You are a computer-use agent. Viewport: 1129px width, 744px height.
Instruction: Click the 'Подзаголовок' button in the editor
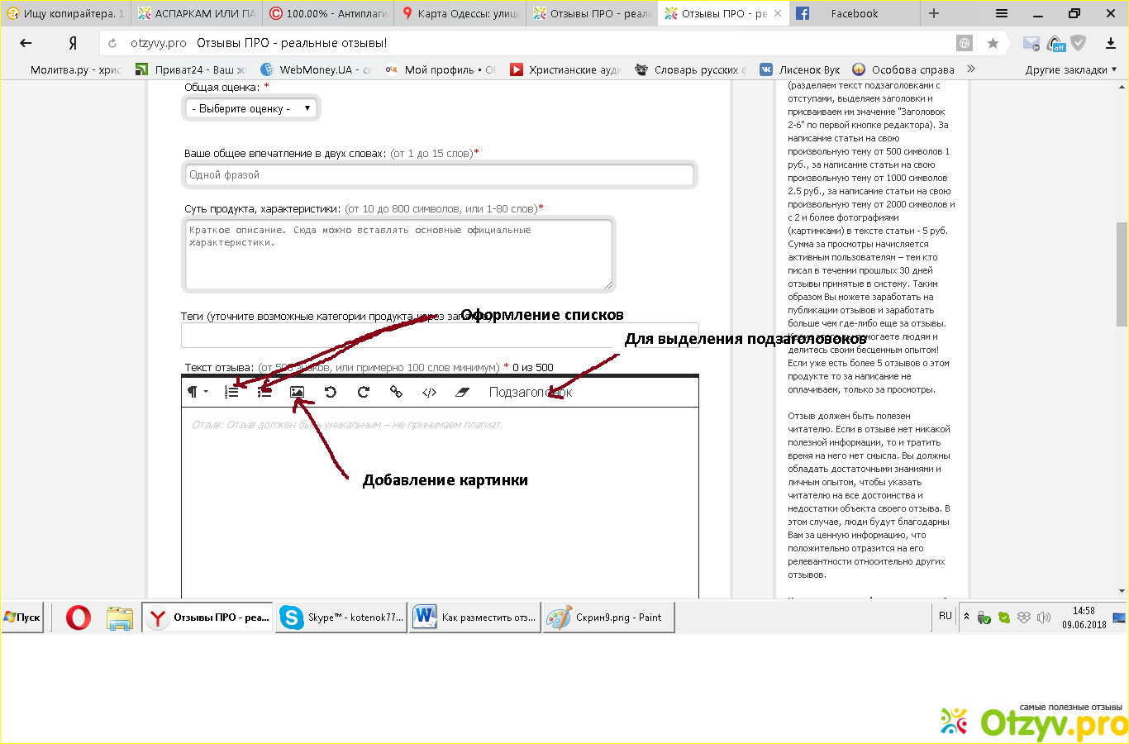[x=530, y=392]
